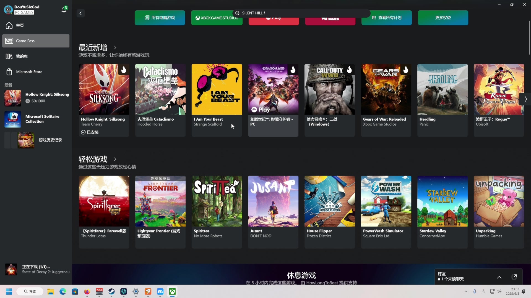Click the microphone tray icon

tap(475, 291)
